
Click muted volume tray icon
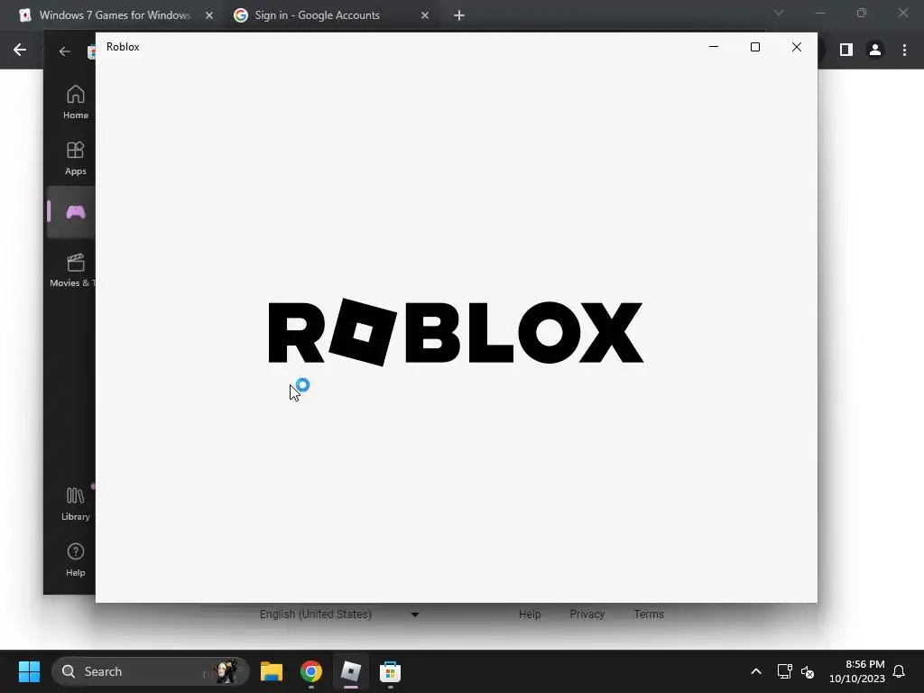[808, 671]
